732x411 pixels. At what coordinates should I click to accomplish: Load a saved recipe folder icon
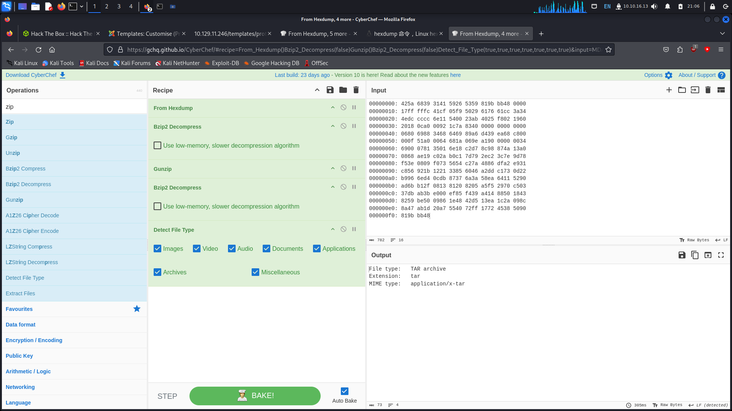(343, 90)
